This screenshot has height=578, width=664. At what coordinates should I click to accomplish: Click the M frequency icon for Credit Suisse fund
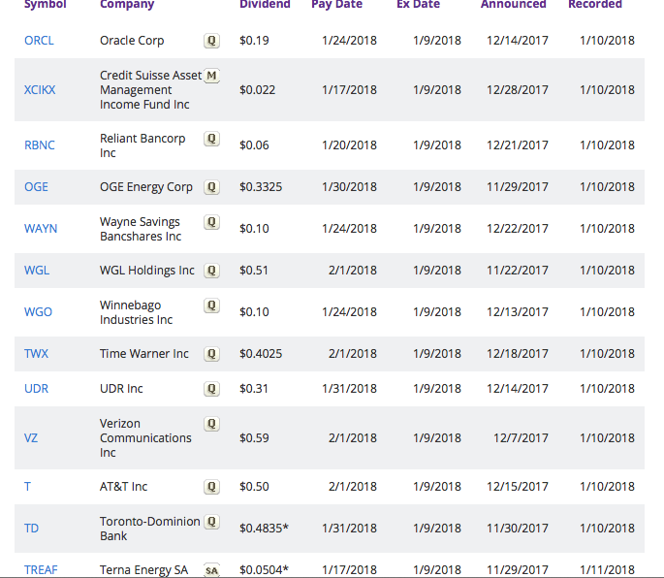pyautogui.click(x=212, y=76)
